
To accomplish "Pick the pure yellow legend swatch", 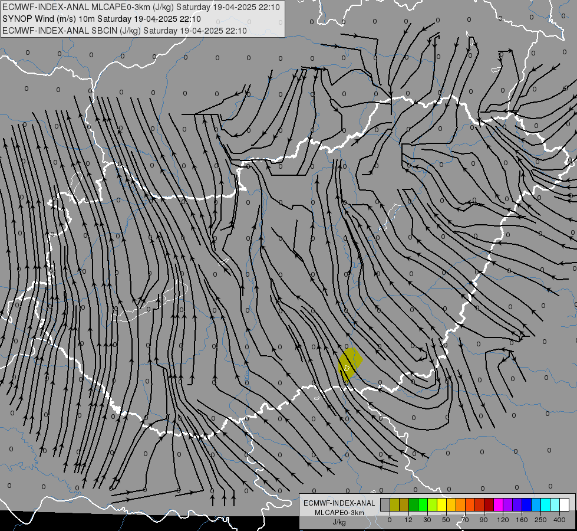I will (442, 504).
